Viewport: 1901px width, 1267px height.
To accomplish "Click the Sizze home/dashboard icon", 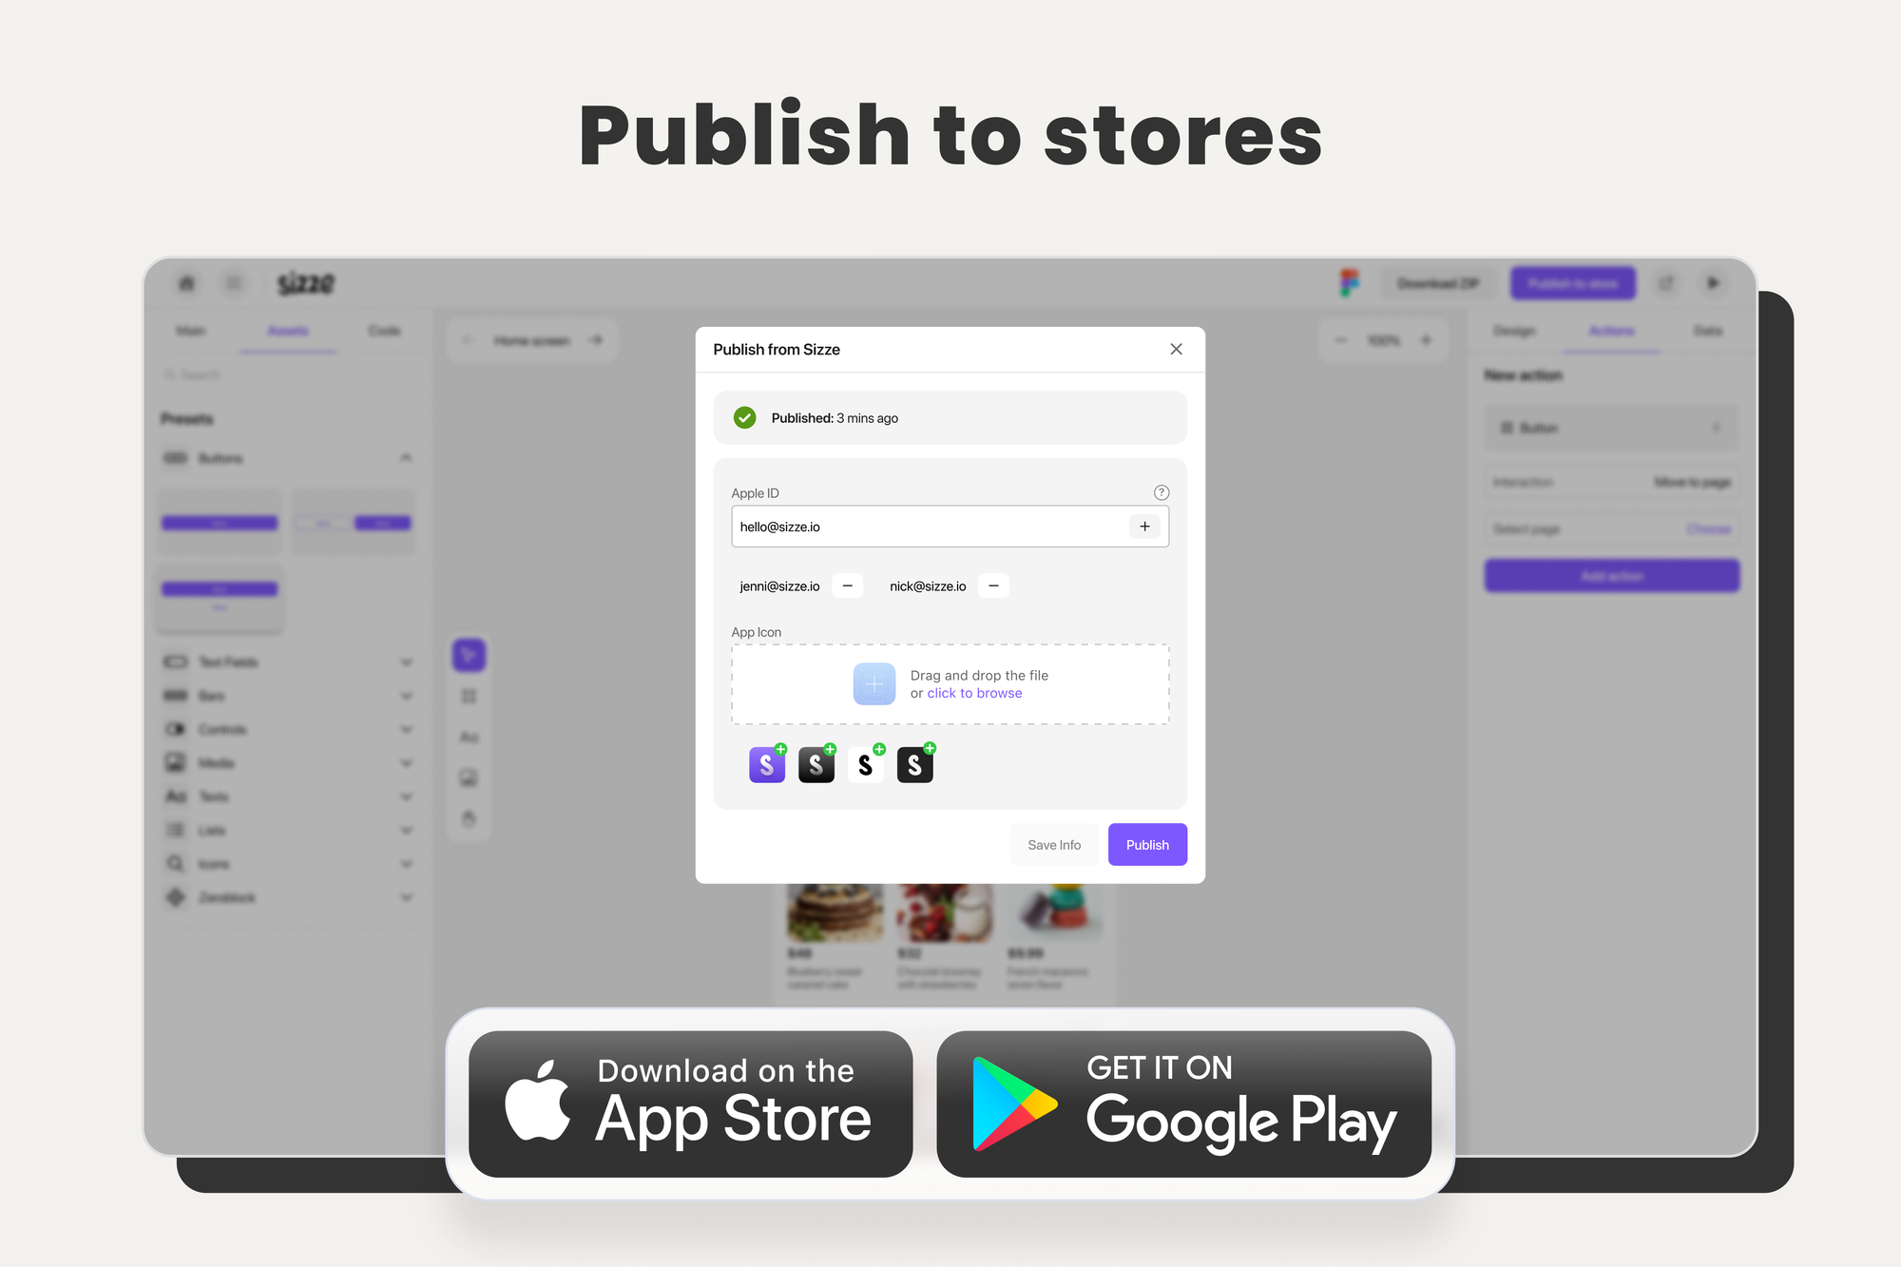I will click(x=185, y=283).
